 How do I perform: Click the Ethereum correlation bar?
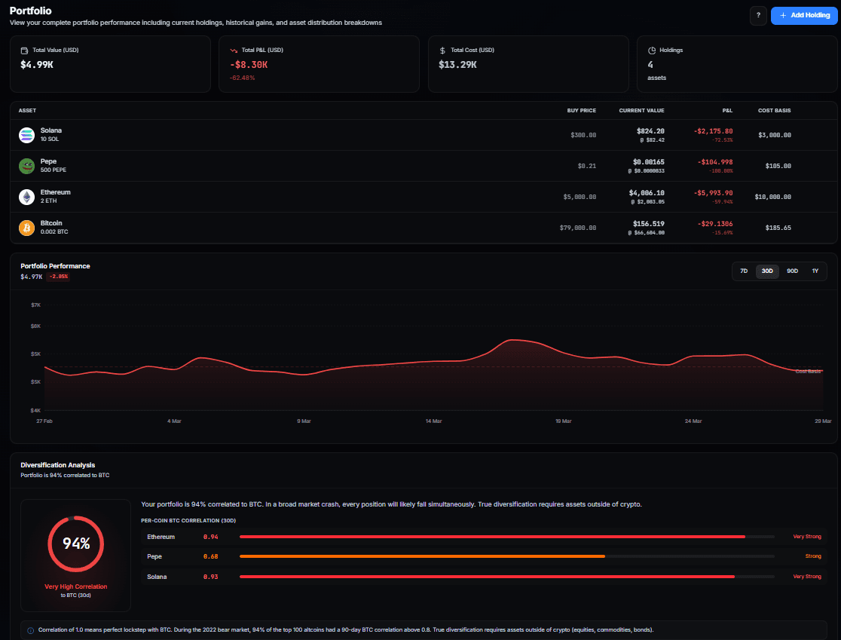pyautogui.click(x=507, y=537)
